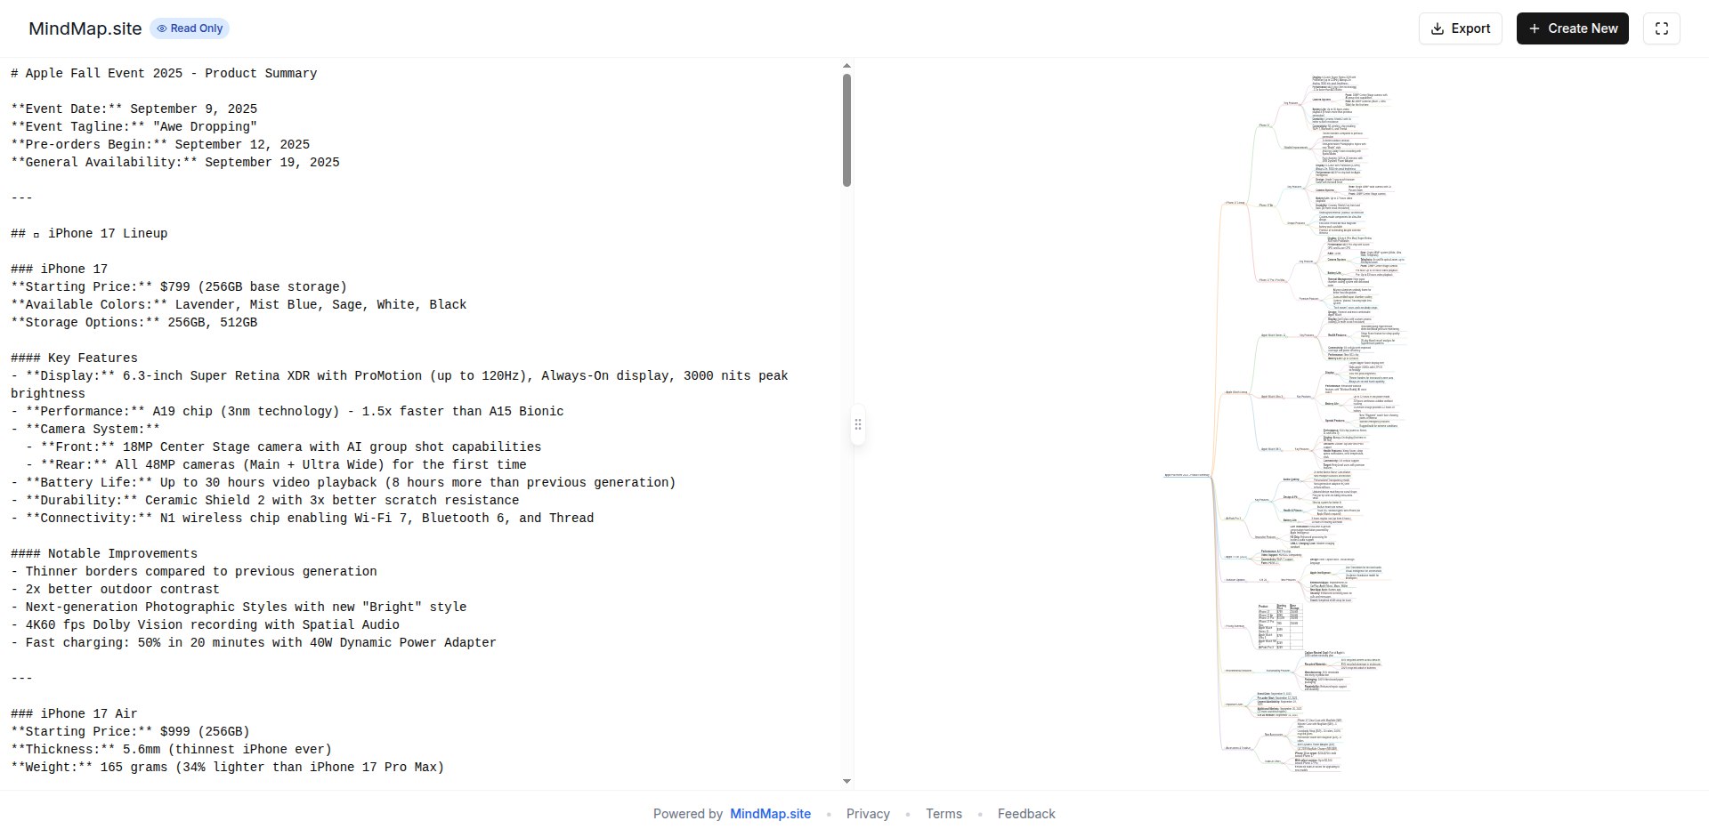Click the Starting Price $999 (256GB) line

point(131,731)
